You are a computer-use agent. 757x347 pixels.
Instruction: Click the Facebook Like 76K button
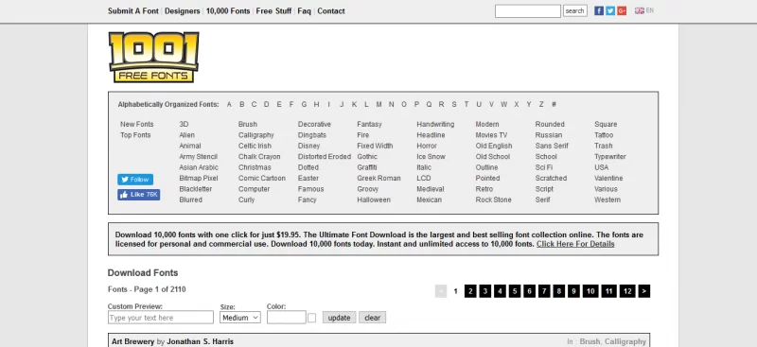[138, 195]
